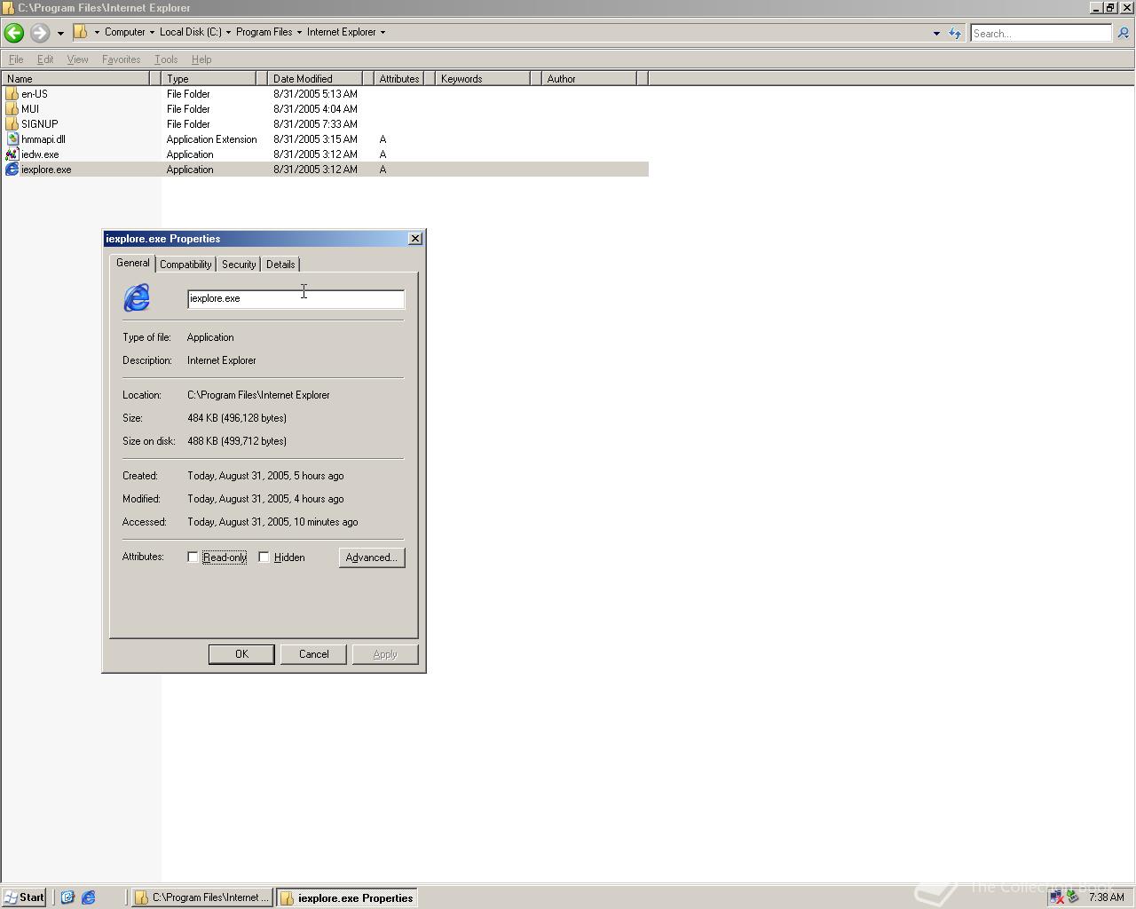Image resolution: width=1136 pixels, height=909 pixels.
Task: Click the folder icon in the address bar
Action: coord(80,32)
